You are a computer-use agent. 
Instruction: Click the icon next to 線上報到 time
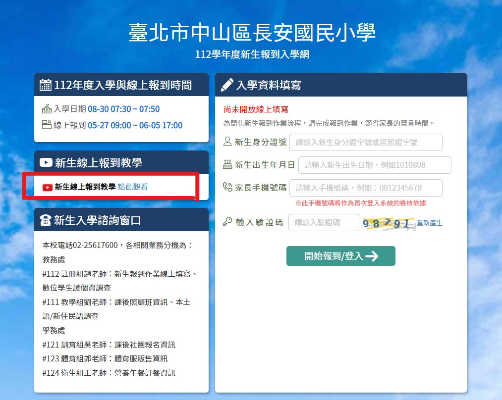point(47,125)
